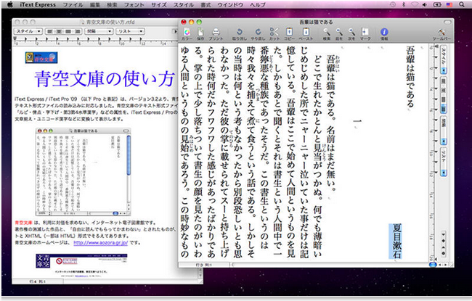Click the input source flag icon
This screenshot has height=301, width=472.
pyautogui.click(x=449, y=4)
